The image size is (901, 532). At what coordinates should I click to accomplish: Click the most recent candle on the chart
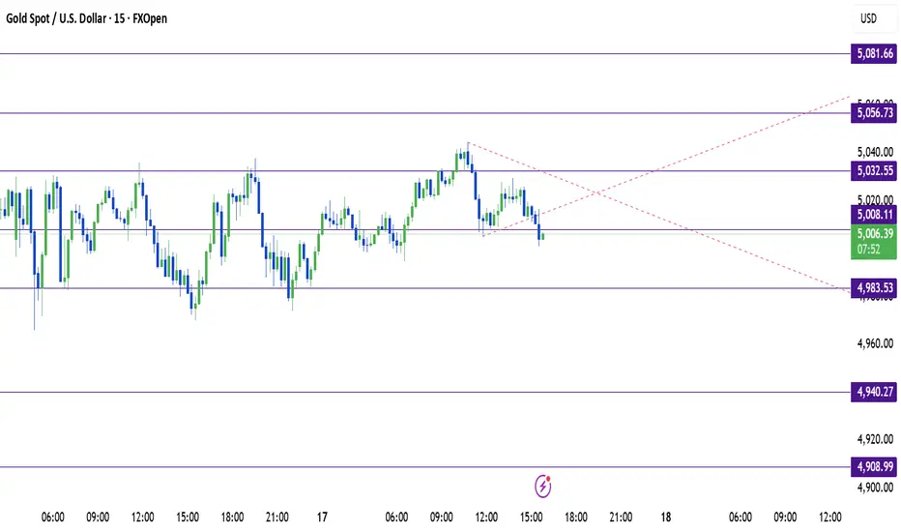[x=544, y=235]
